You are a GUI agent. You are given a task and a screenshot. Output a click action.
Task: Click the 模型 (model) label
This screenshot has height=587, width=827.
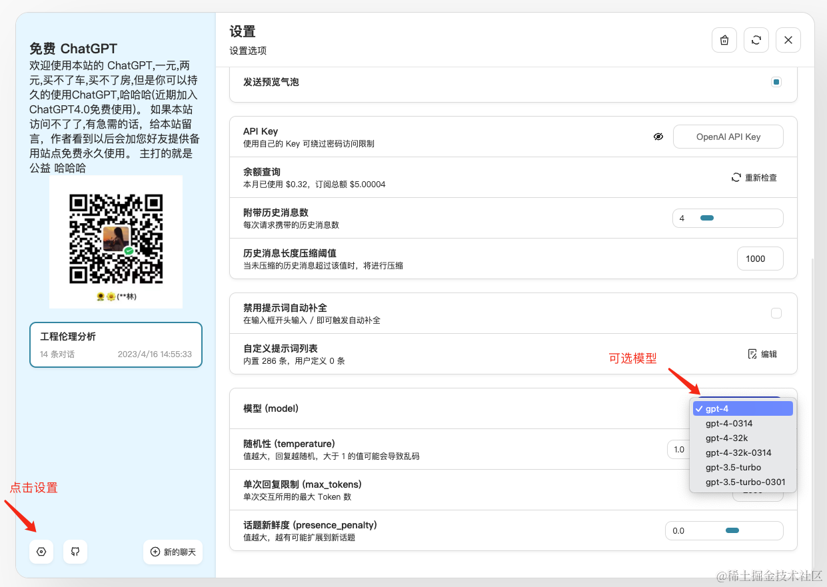[271, 408]
